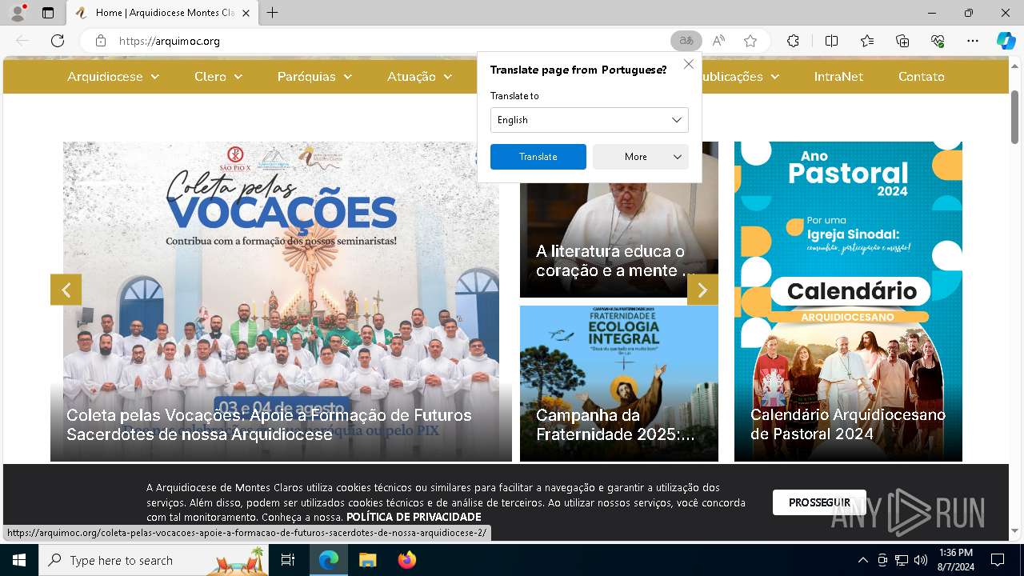Expand the Atuação menu
Image resolution: width=1024 pixels, height=576 pixels.
tap(419, 77)
